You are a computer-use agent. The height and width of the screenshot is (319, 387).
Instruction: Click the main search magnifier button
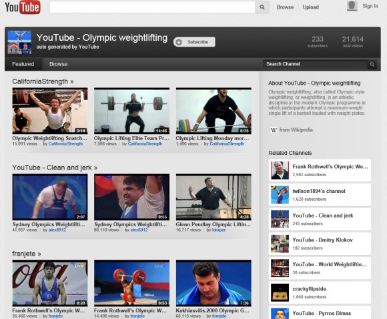point(262,7)
